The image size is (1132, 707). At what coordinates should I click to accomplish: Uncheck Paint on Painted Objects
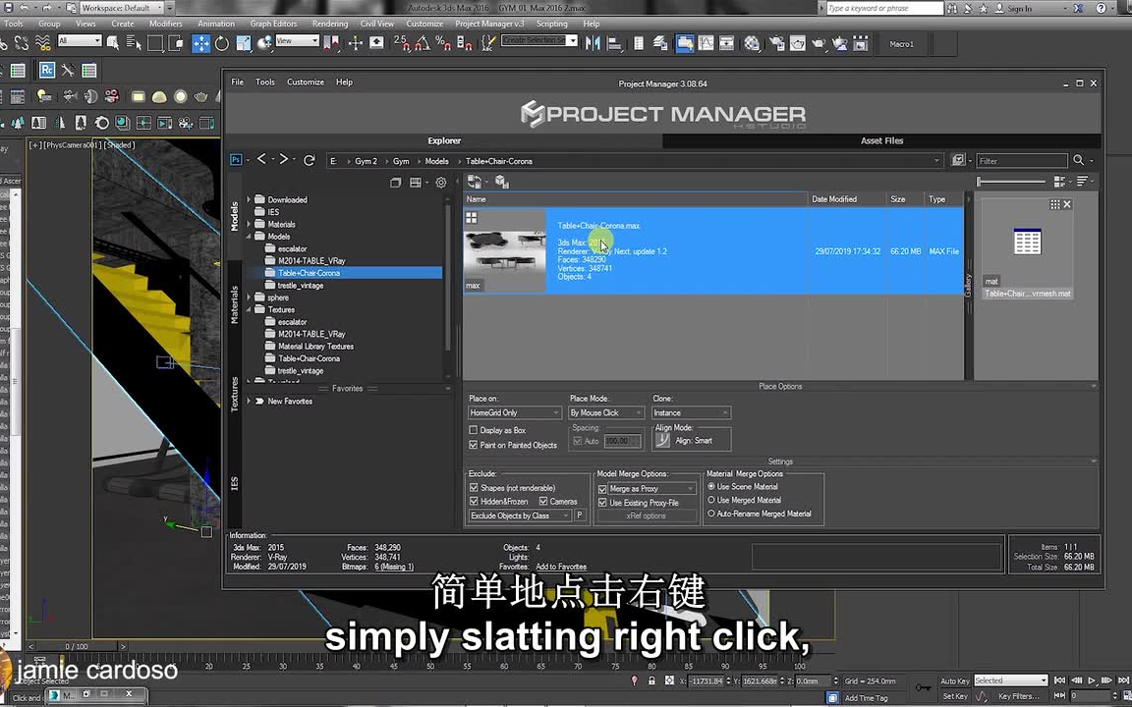474,445
